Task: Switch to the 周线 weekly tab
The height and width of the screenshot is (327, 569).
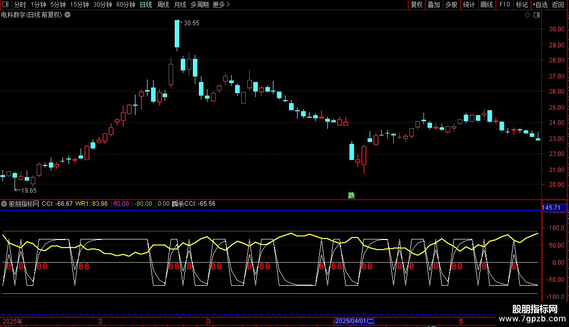Action: coord(163,5)
